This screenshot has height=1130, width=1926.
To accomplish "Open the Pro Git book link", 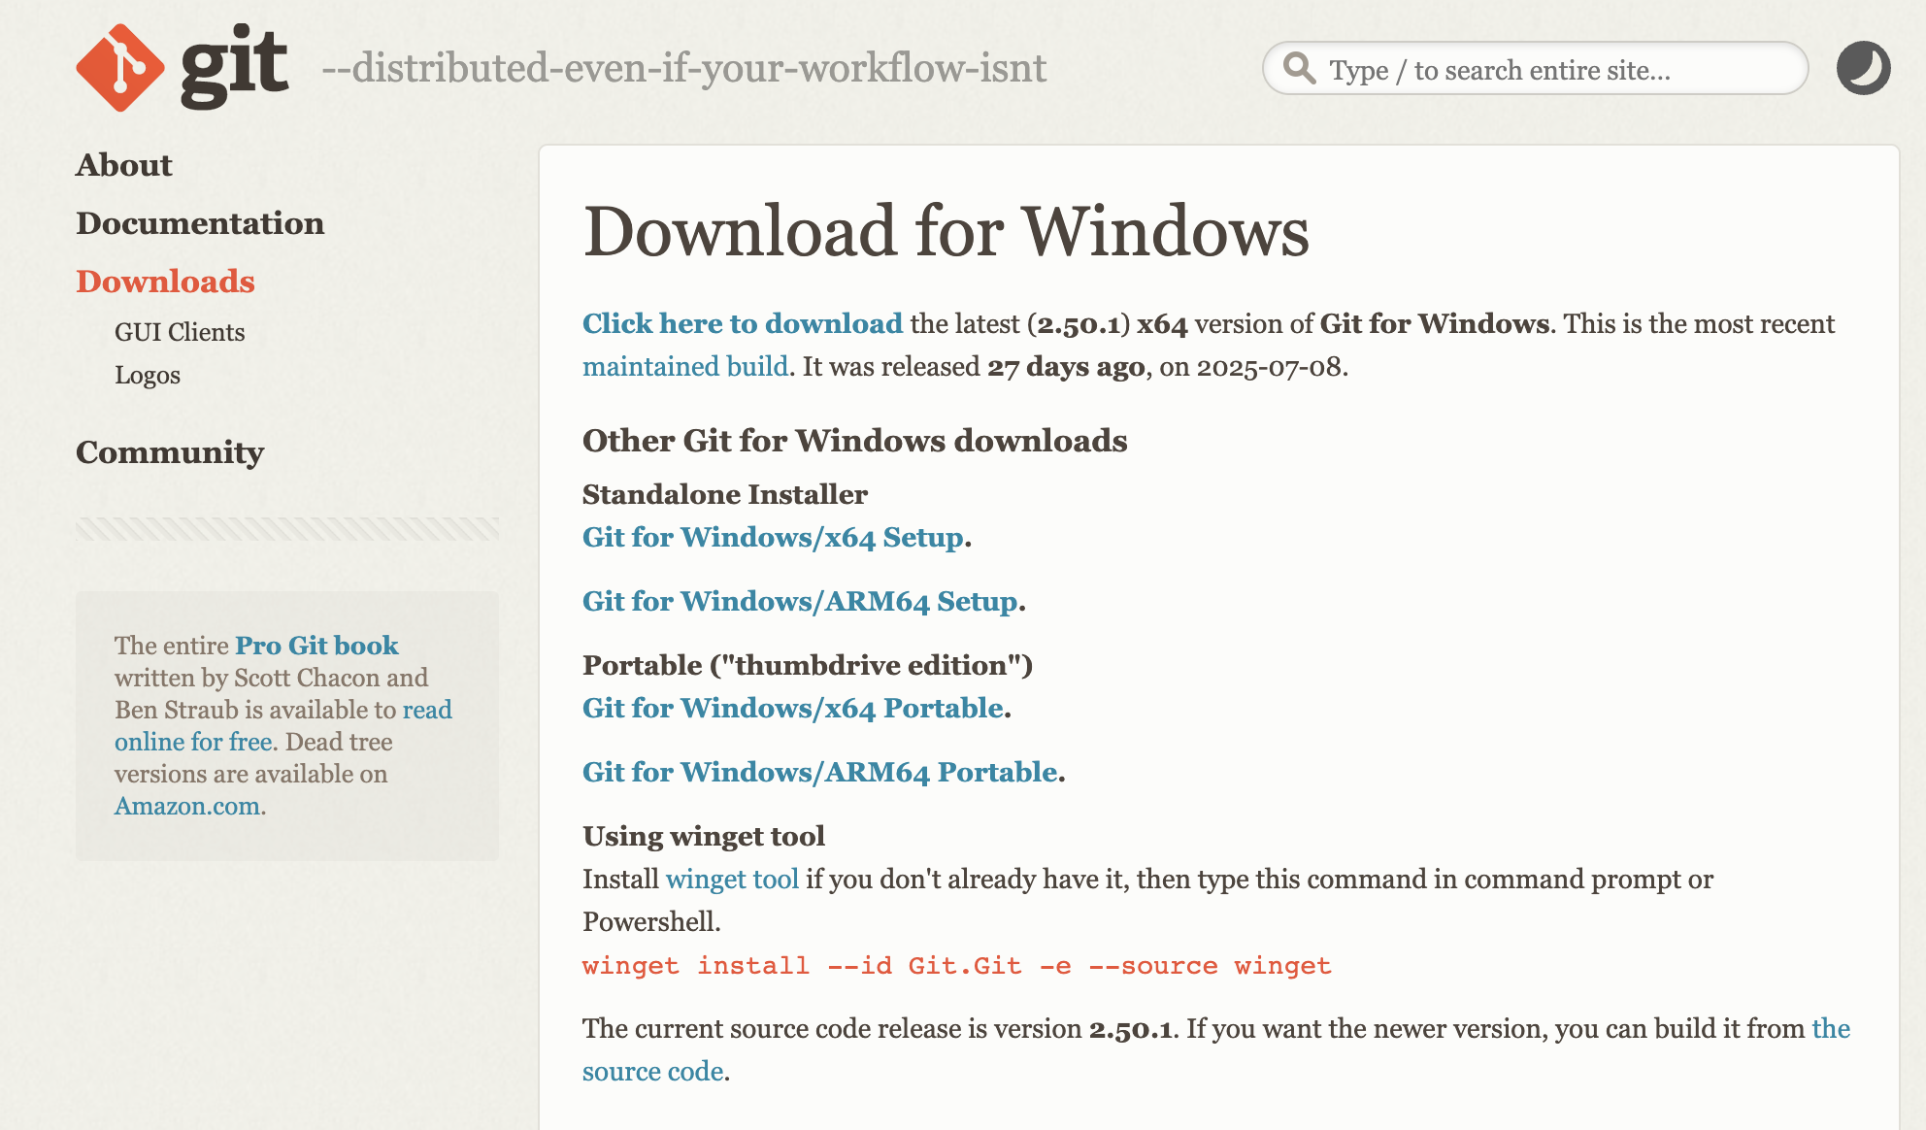I will point(315,645).
